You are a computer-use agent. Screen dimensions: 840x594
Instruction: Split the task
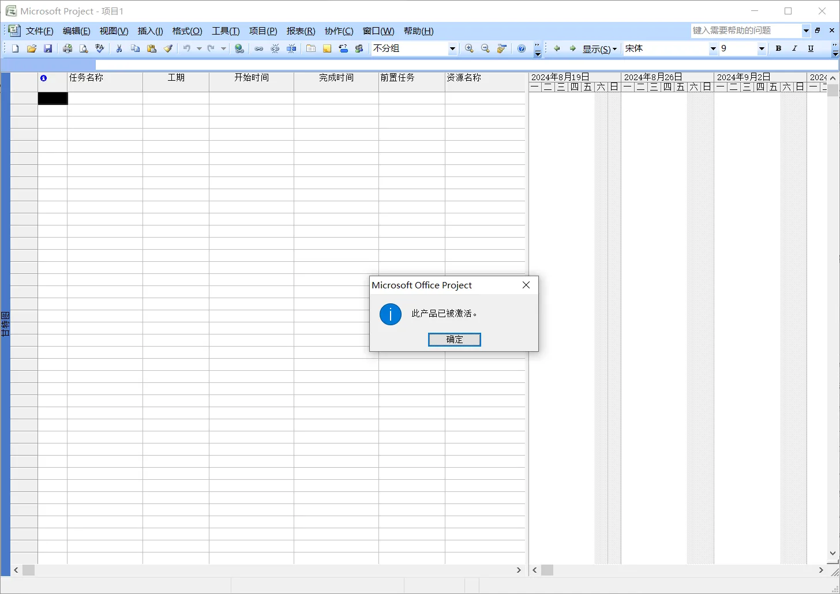point(291,49)
